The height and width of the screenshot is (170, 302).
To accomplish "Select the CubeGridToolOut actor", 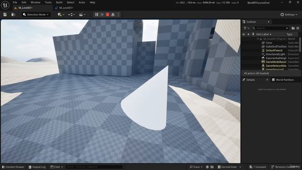I will click(276, 47).
